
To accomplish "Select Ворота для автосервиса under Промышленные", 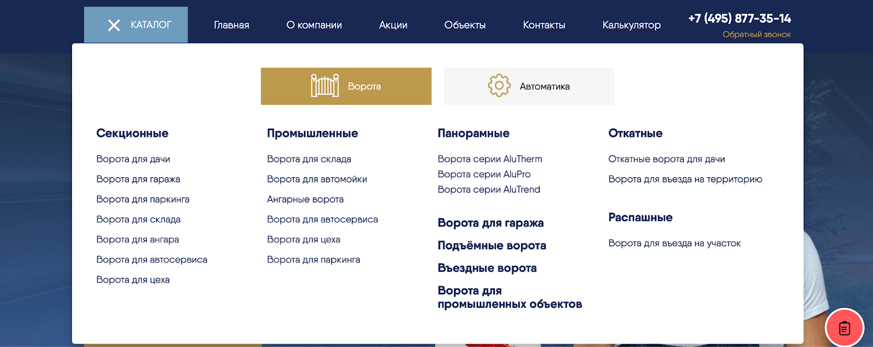I will (x=322, y=219).
